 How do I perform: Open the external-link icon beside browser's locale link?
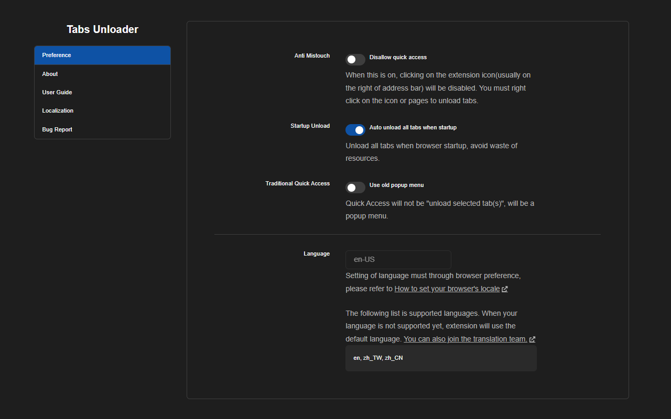tap(505, 289)
